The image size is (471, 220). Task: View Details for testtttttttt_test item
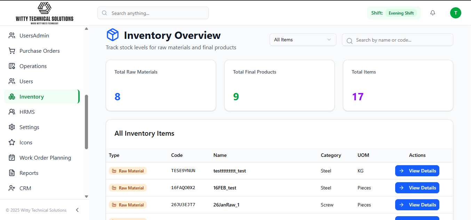[417, 171]
